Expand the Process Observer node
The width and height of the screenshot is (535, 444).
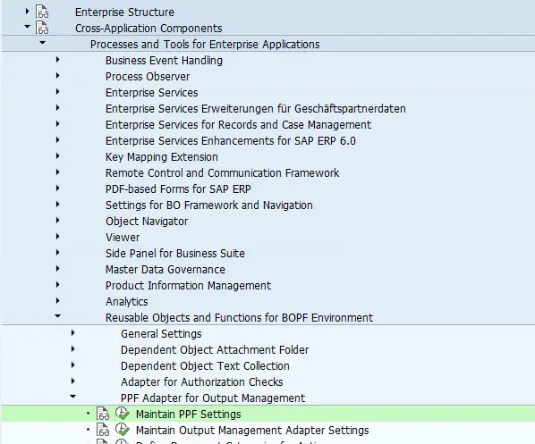coord(57,76)
